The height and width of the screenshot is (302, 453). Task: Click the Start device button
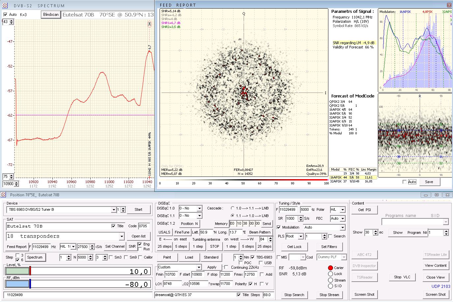pyautogui.click(x=138, y=209)
